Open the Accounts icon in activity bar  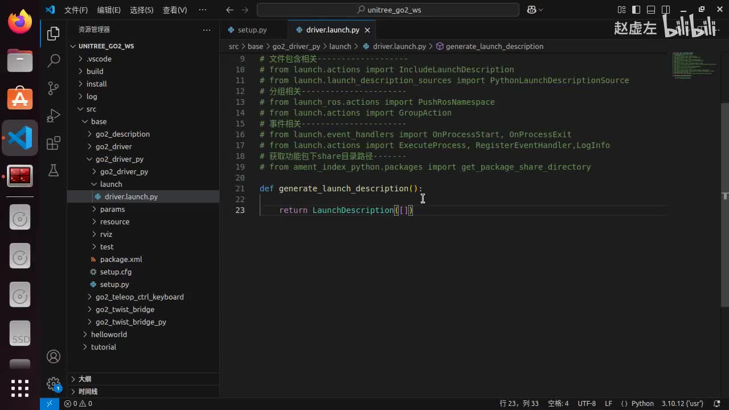pos(54,356)
